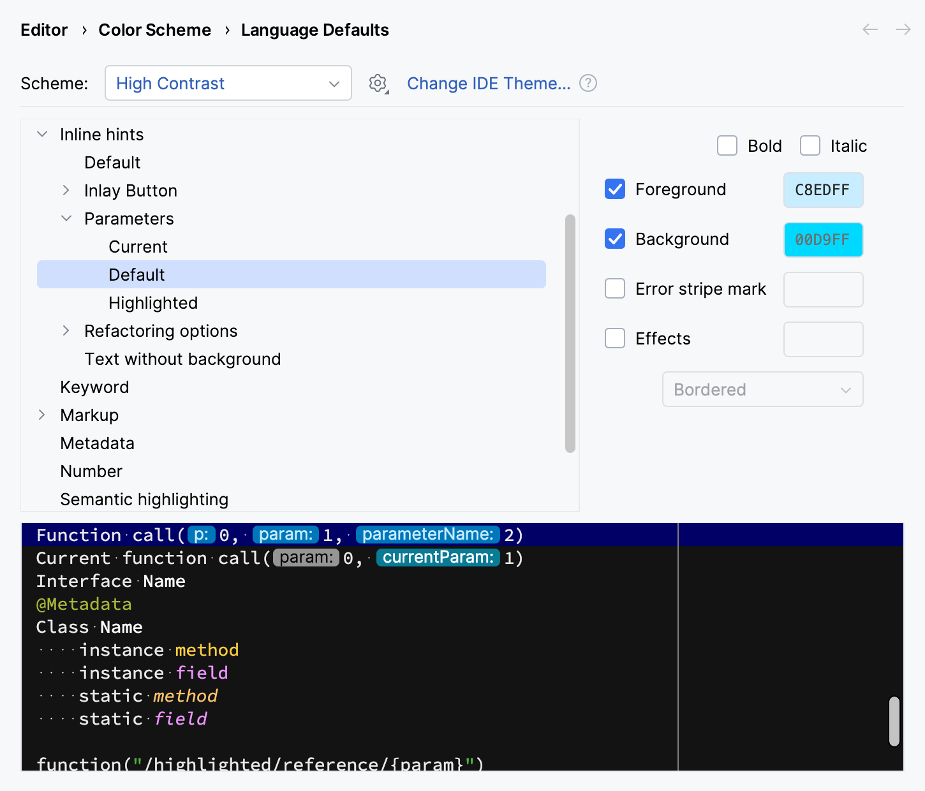Click the 'parameterName:' hint in preview
Screen dimensions: 925x791
pyautogui.click(x=428, y=535)
